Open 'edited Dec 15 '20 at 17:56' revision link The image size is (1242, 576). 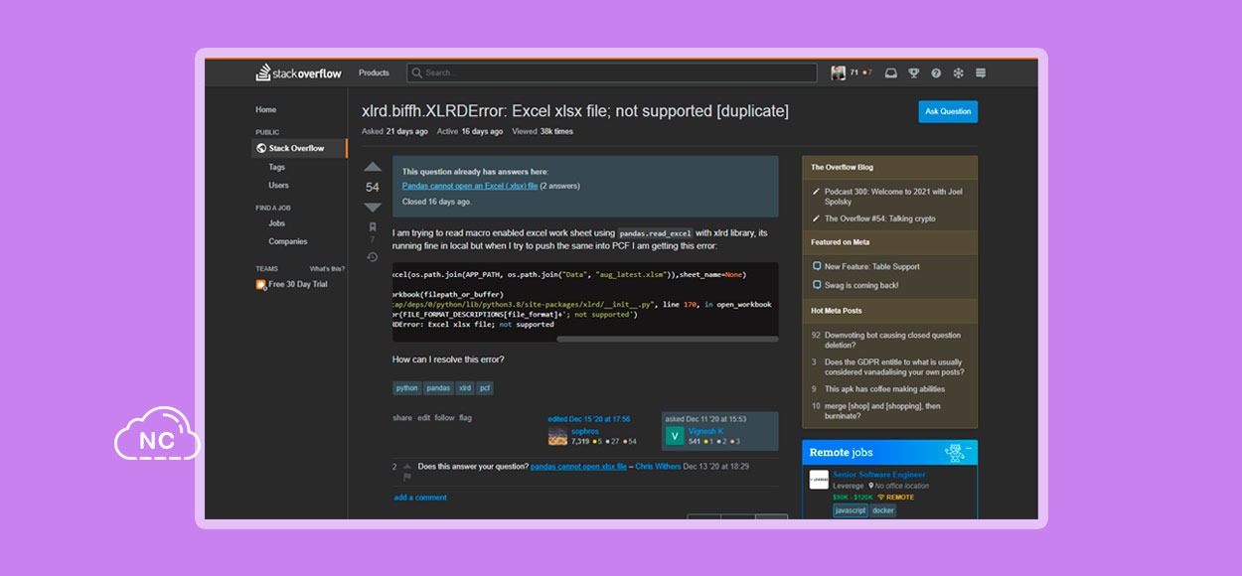tap(588, 419)
